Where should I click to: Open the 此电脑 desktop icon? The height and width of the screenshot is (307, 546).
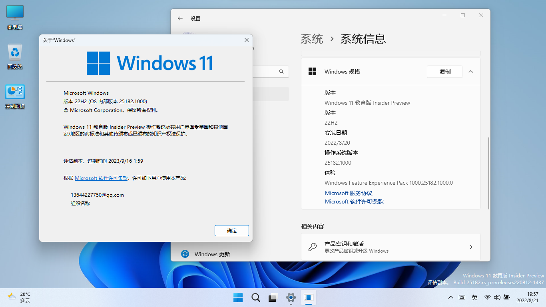(15, 18)
